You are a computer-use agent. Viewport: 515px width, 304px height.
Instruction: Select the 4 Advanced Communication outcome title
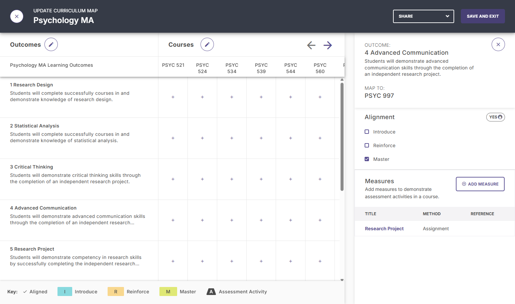point(43,208)
